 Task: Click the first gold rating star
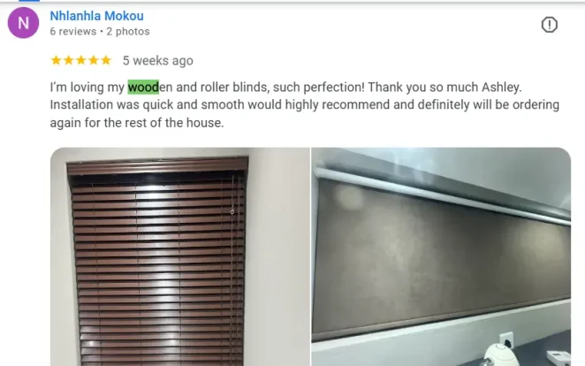(x=56, y=60)
